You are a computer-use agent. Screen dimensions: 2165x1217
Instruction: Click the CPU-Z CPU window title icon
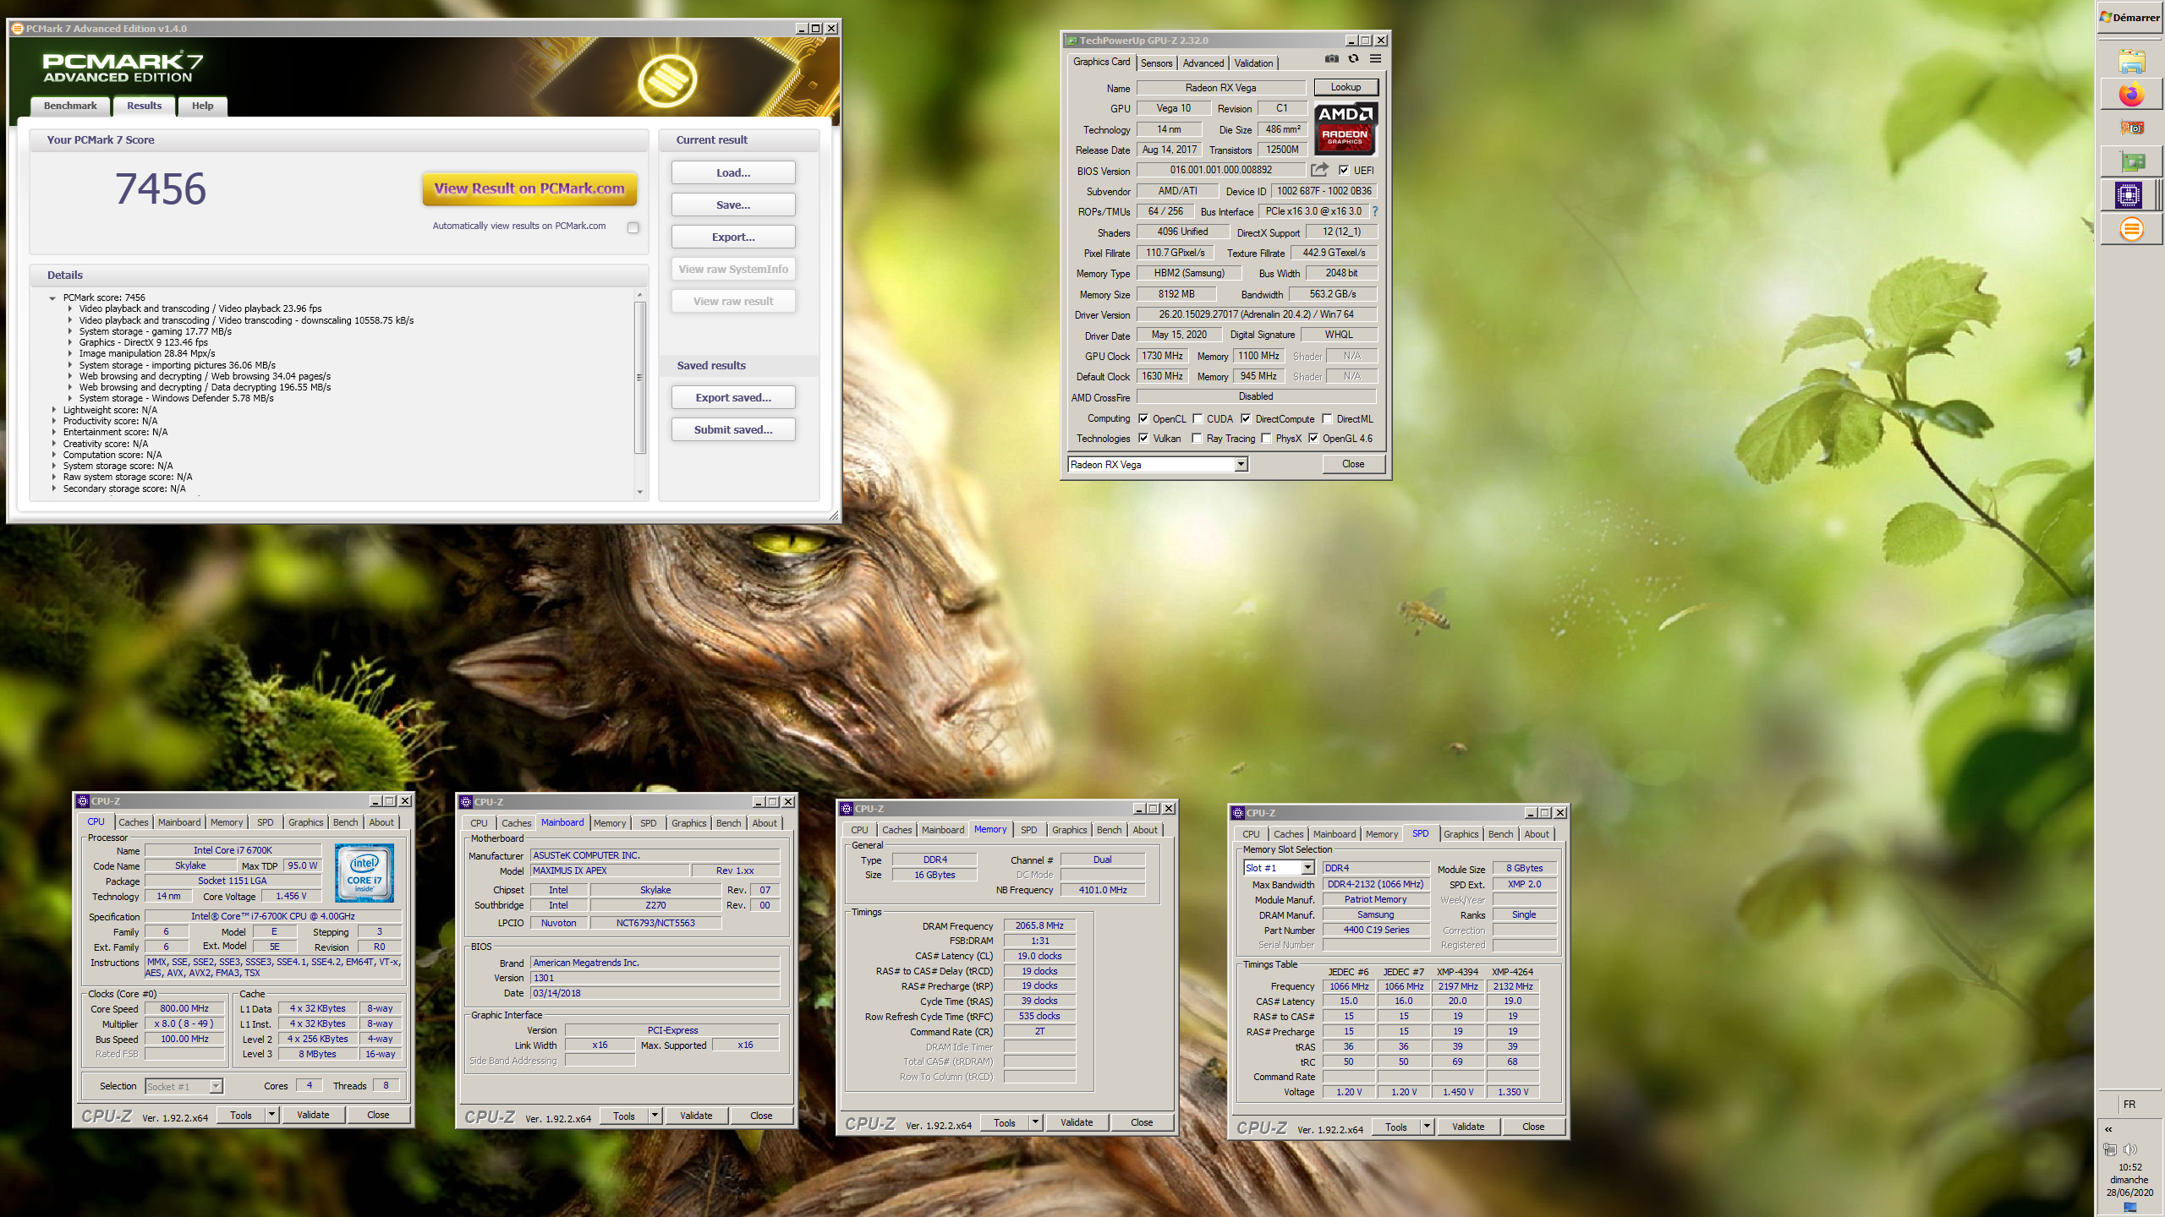[83, 801]
